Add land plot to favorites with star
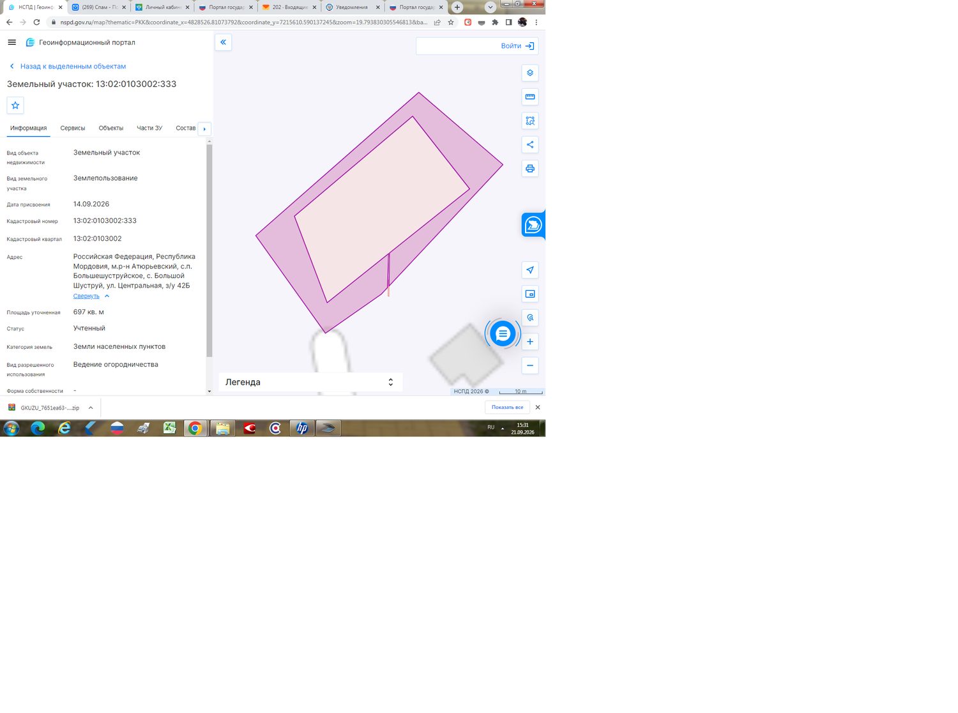This screenshot has width=958, height=713. [15, 105]
